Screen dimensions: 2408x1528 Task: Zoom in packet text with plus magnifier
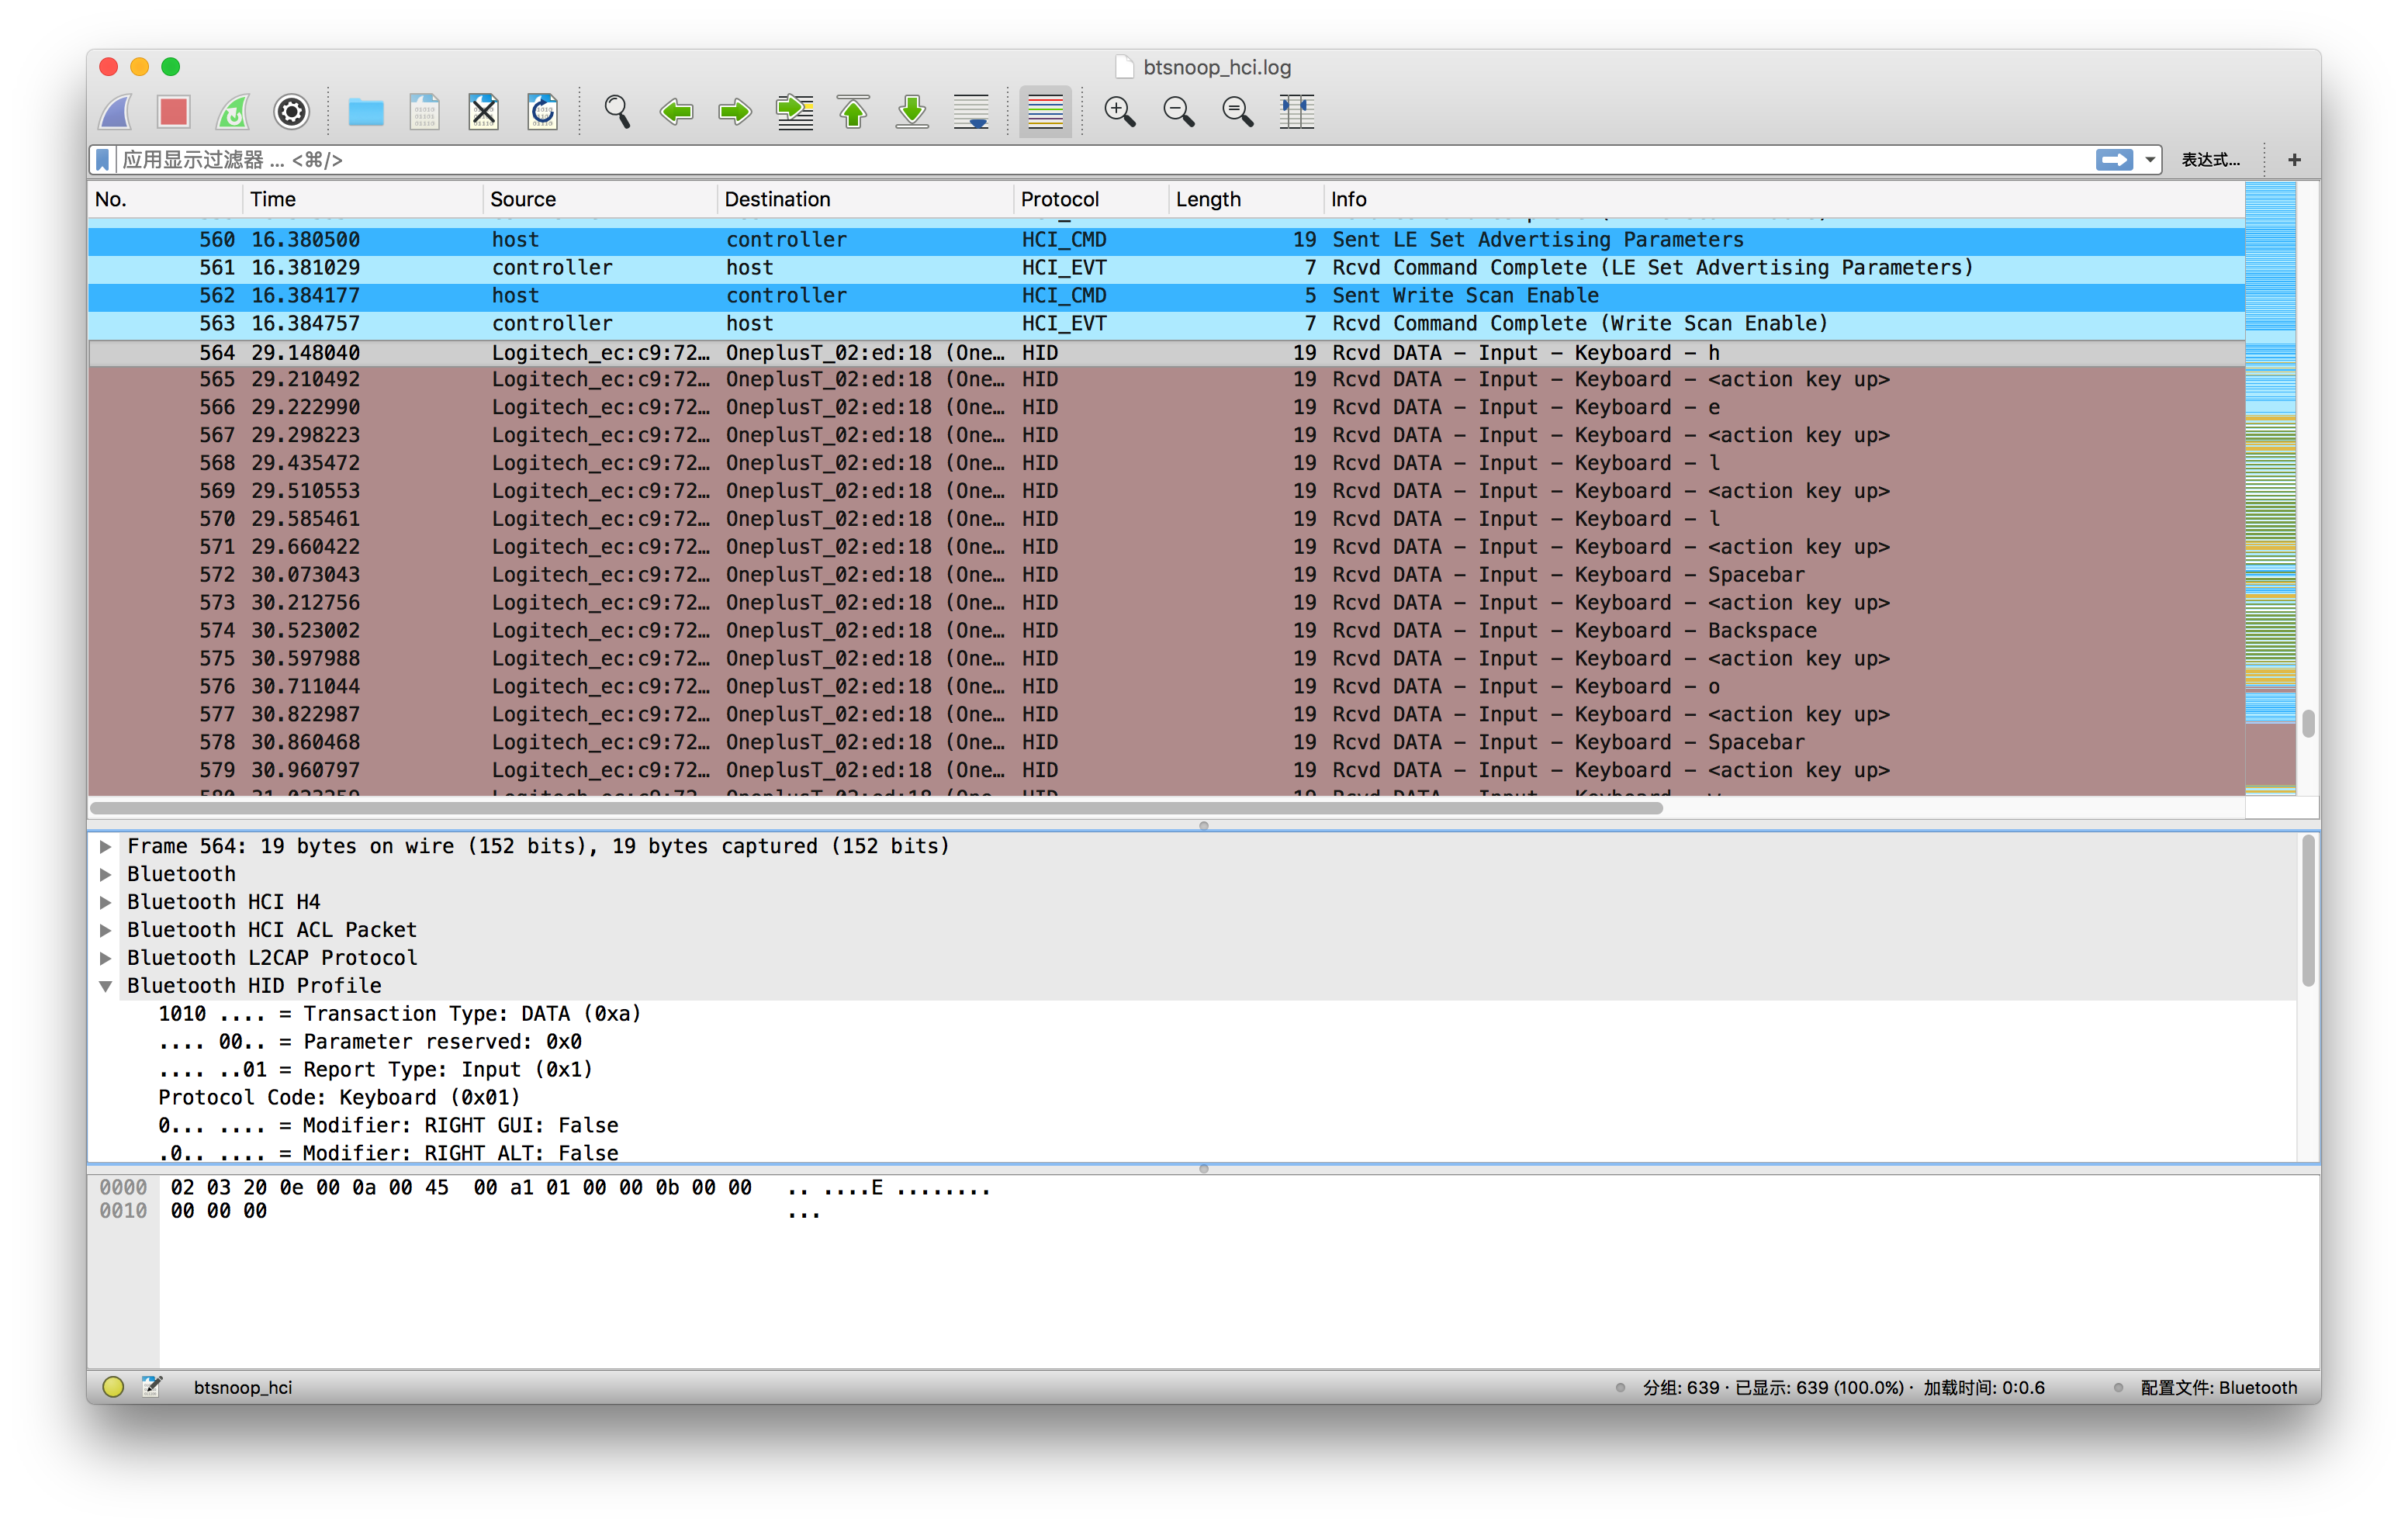click(1119, 112)
